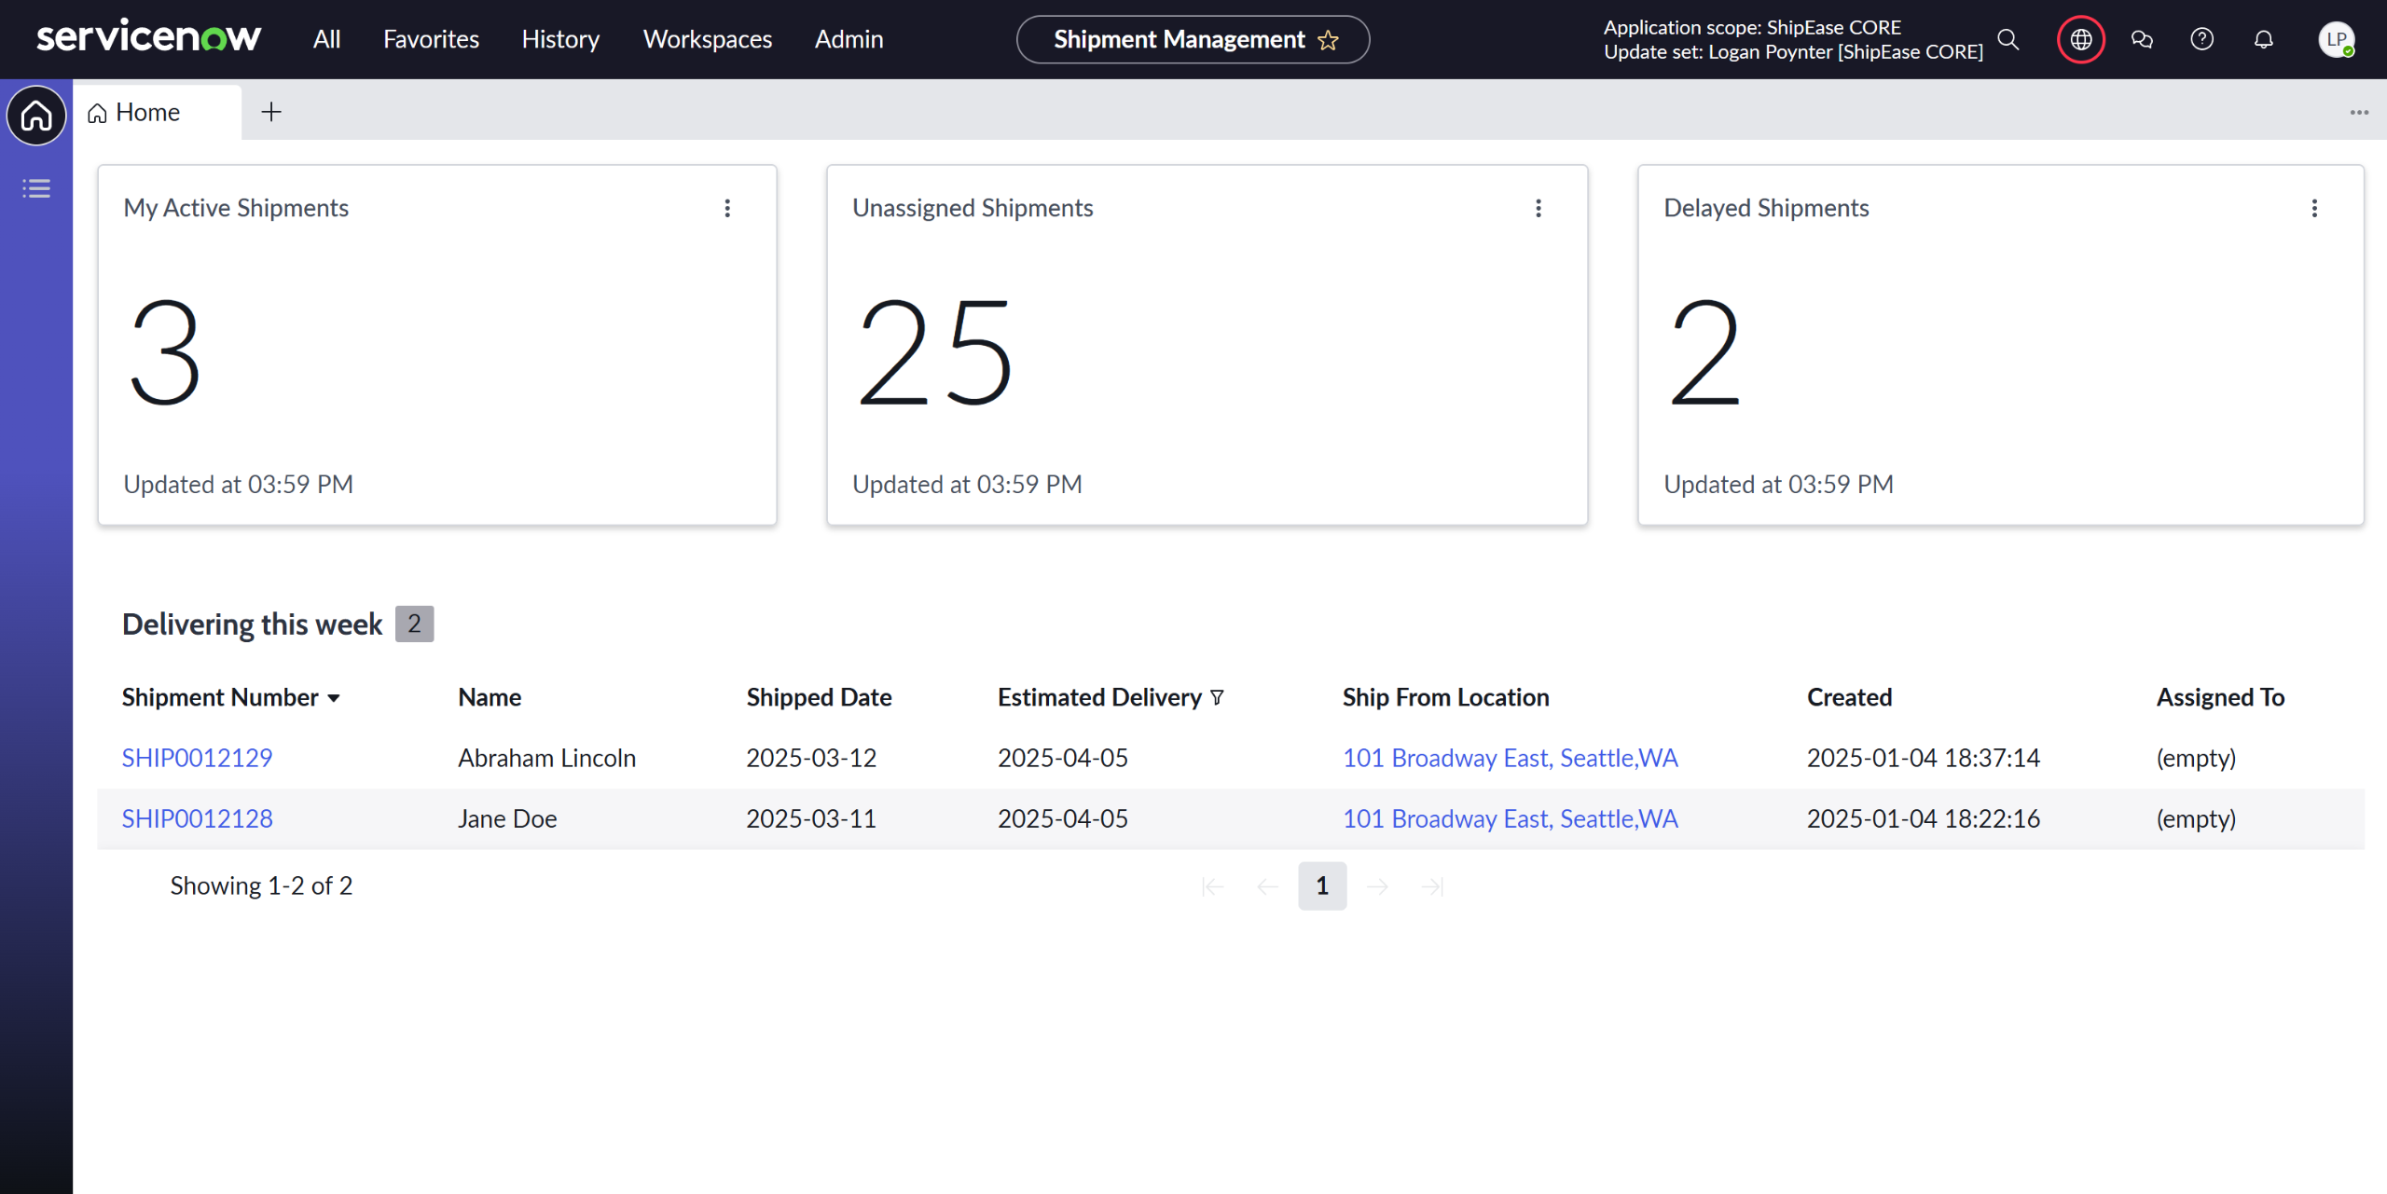Show notifications via the bell icon
Image resolution: width=2387 pixels, height=1194 pixels.
point(2263,39)
